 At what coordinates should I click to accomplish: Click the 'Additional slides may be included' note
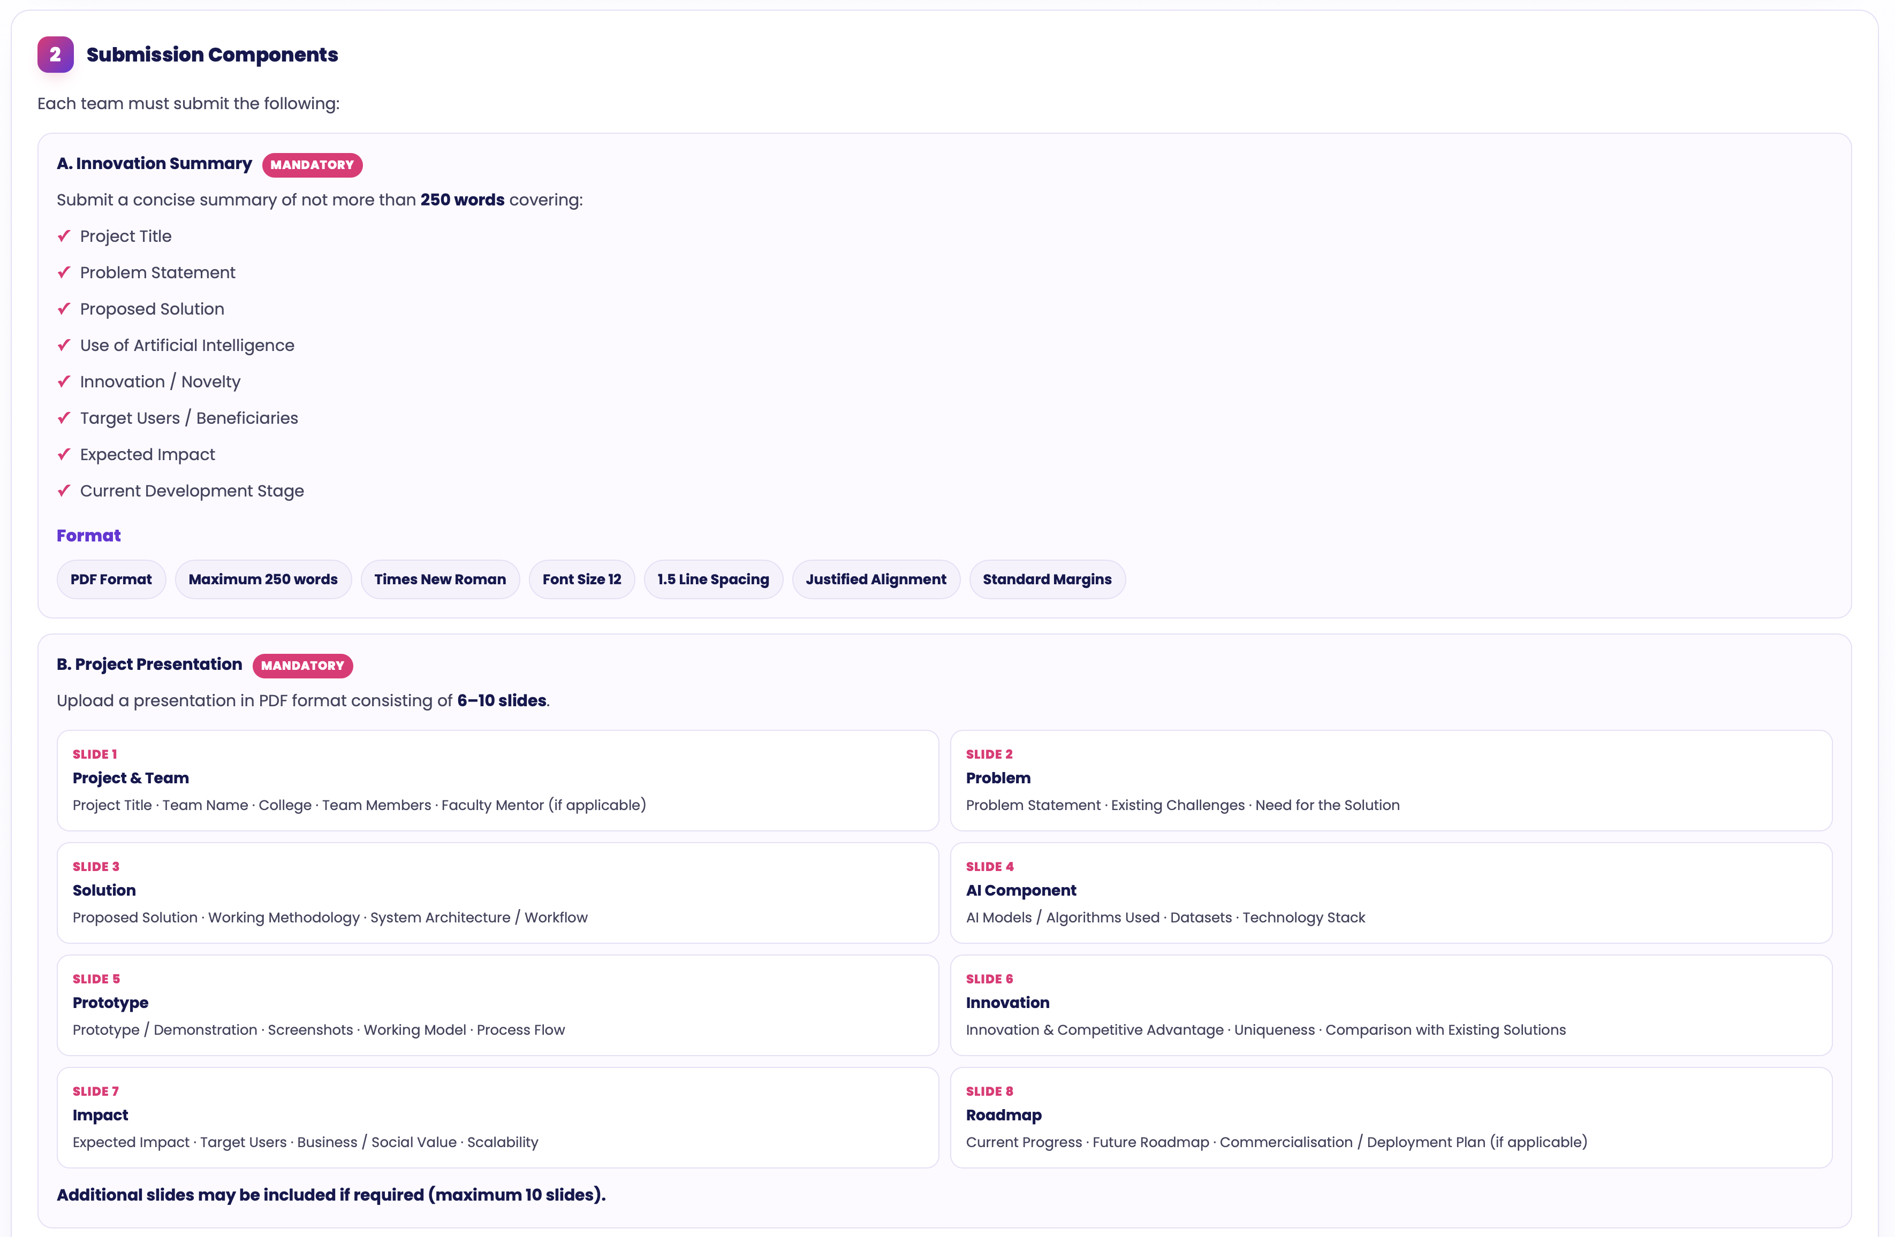pyautogui.click(x=331, y=1195)
